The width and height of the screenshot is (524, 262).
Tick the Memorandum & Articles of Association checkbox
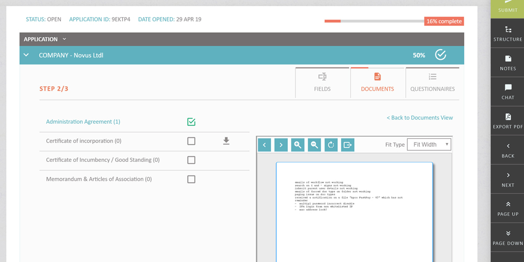point(191,179)
